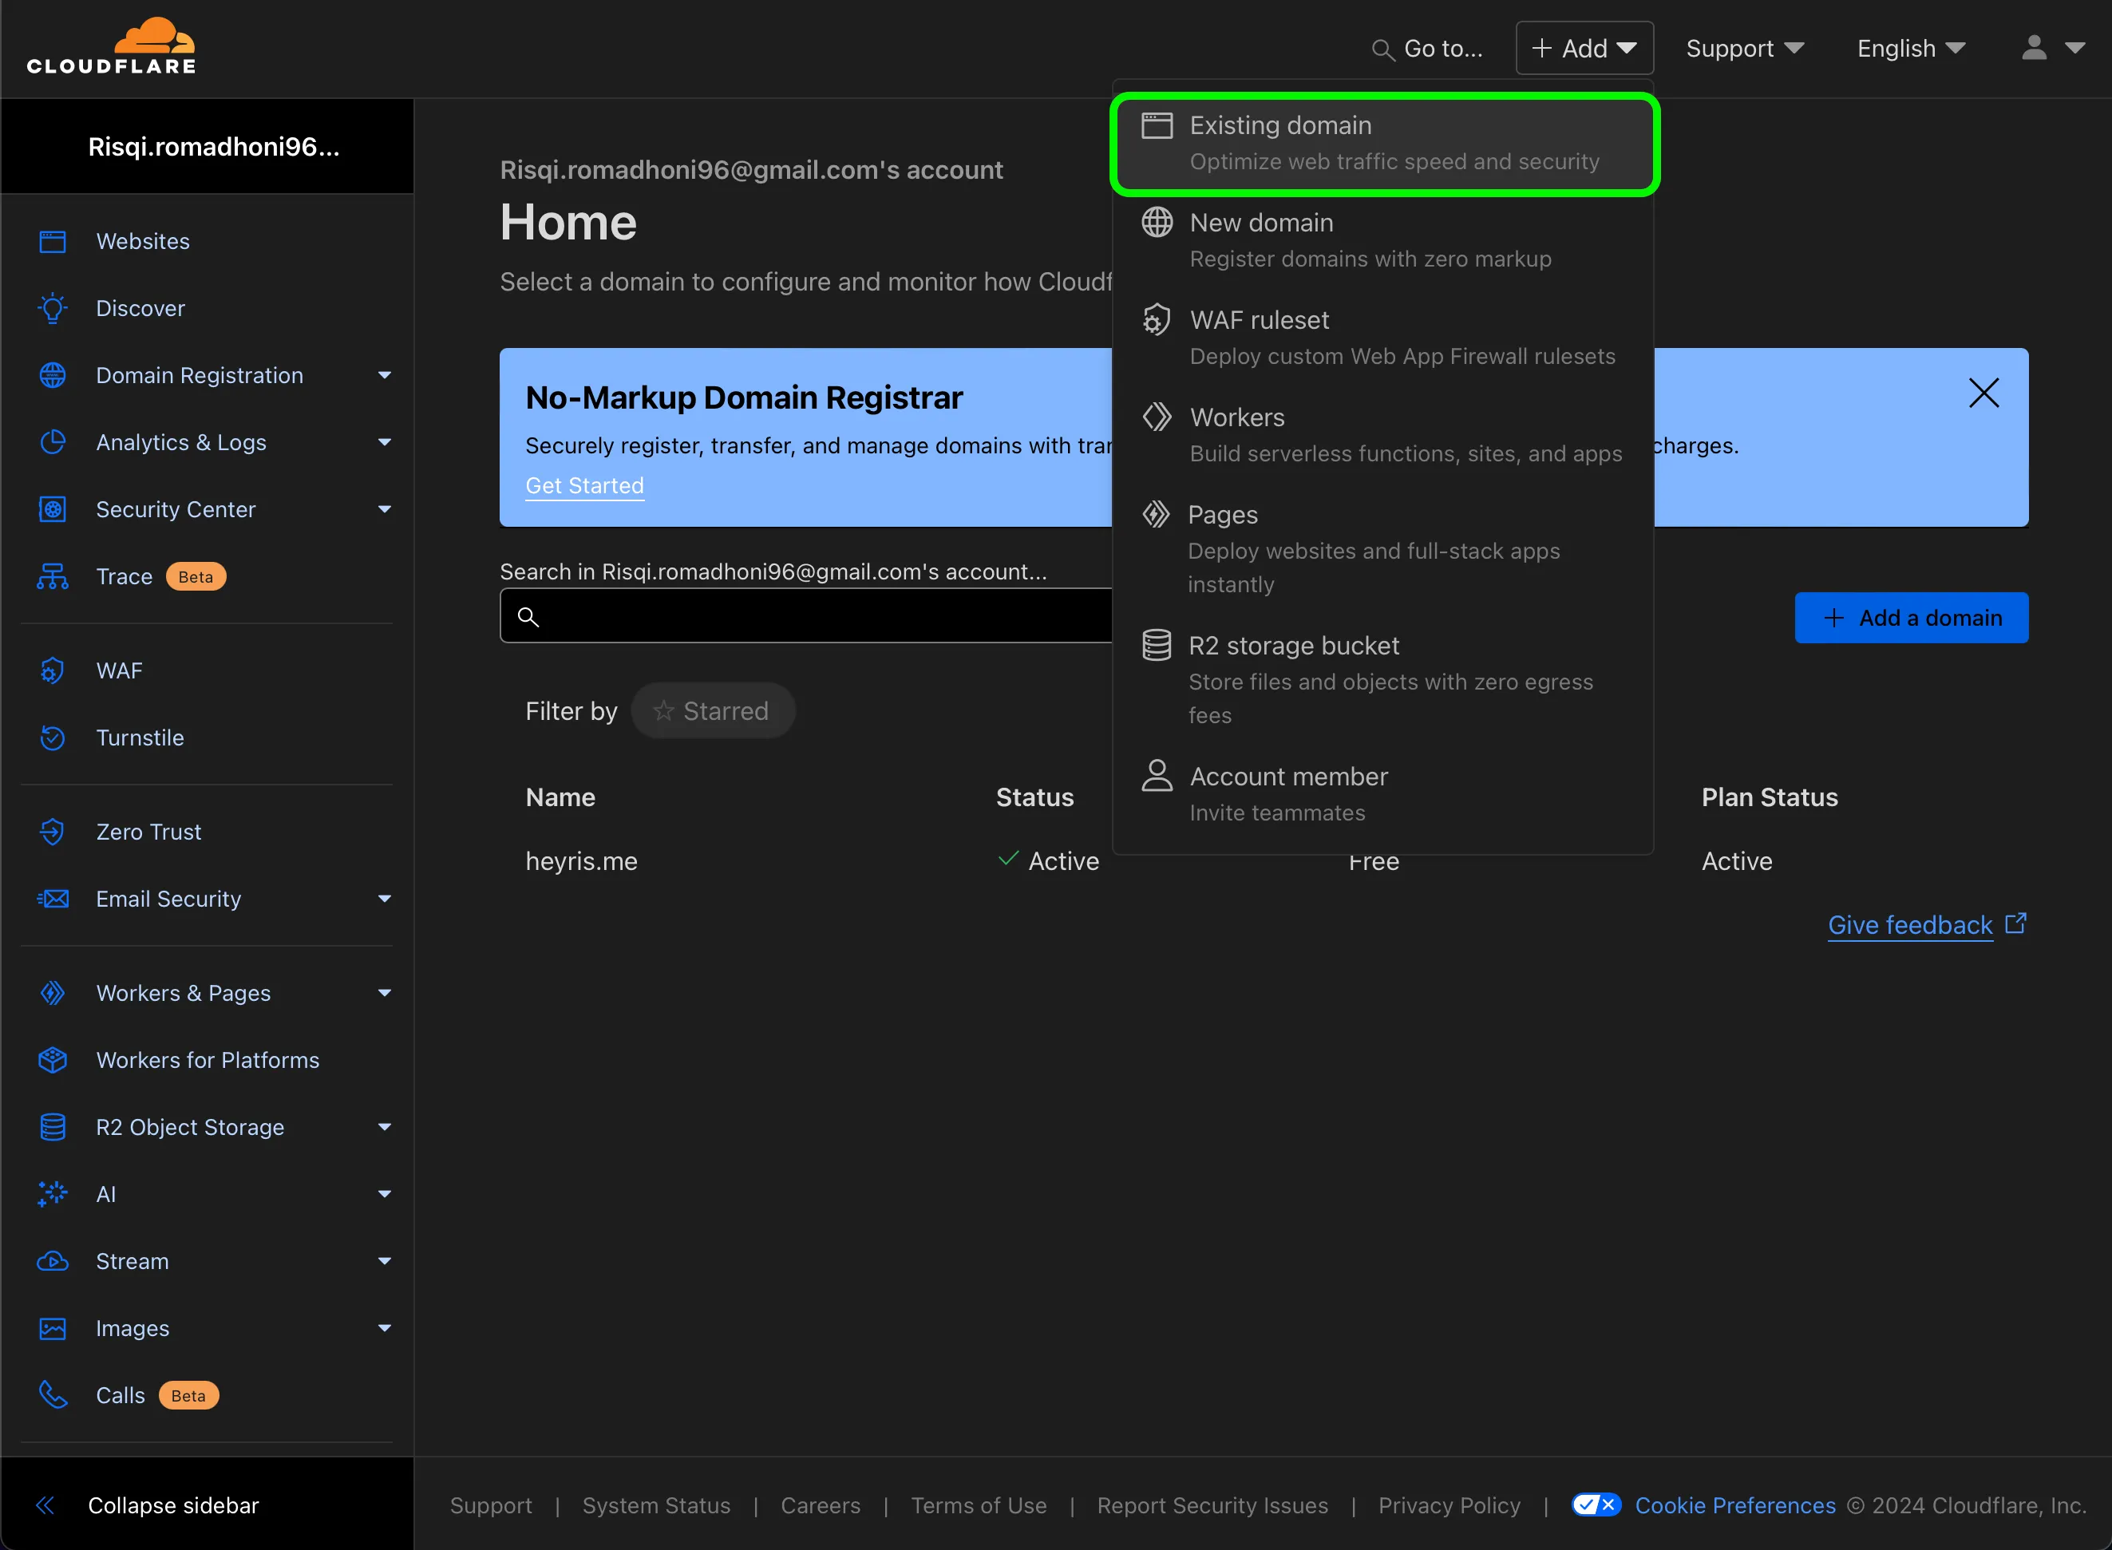Click the Add a domain button
Viewport: 2112px width, 1550px height.
[1911, 618]
